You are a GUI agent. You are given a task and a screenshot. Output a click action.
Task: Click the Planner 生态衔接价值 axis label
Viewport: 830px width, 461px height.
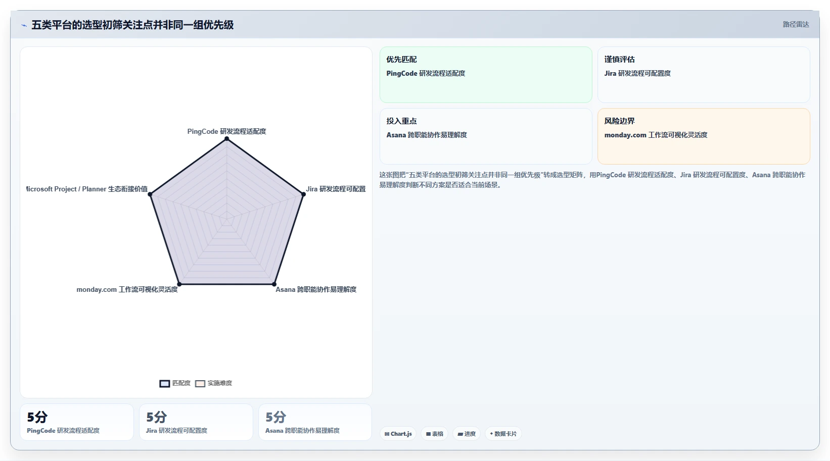87,189
